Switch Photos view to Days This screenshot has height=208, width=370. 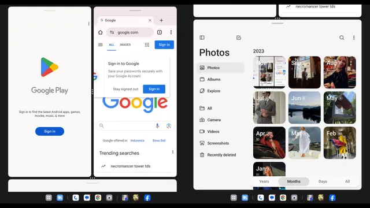pos(323,181)
